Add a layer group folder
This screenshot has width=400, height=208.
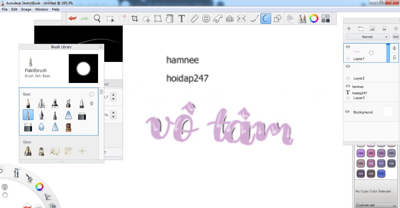(361, 28)
